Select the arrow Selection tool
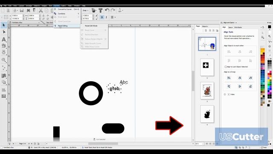The height and width of the screenshot is (154, 273). point(4,25)
